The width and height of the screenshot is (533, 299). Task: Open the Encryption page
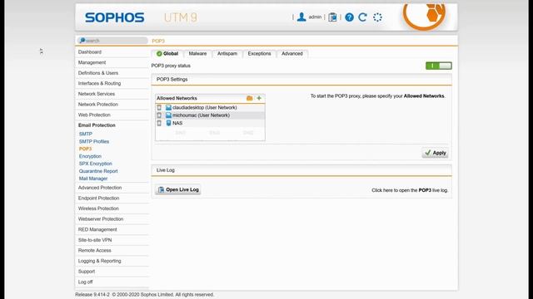click(x=90, y=156)
